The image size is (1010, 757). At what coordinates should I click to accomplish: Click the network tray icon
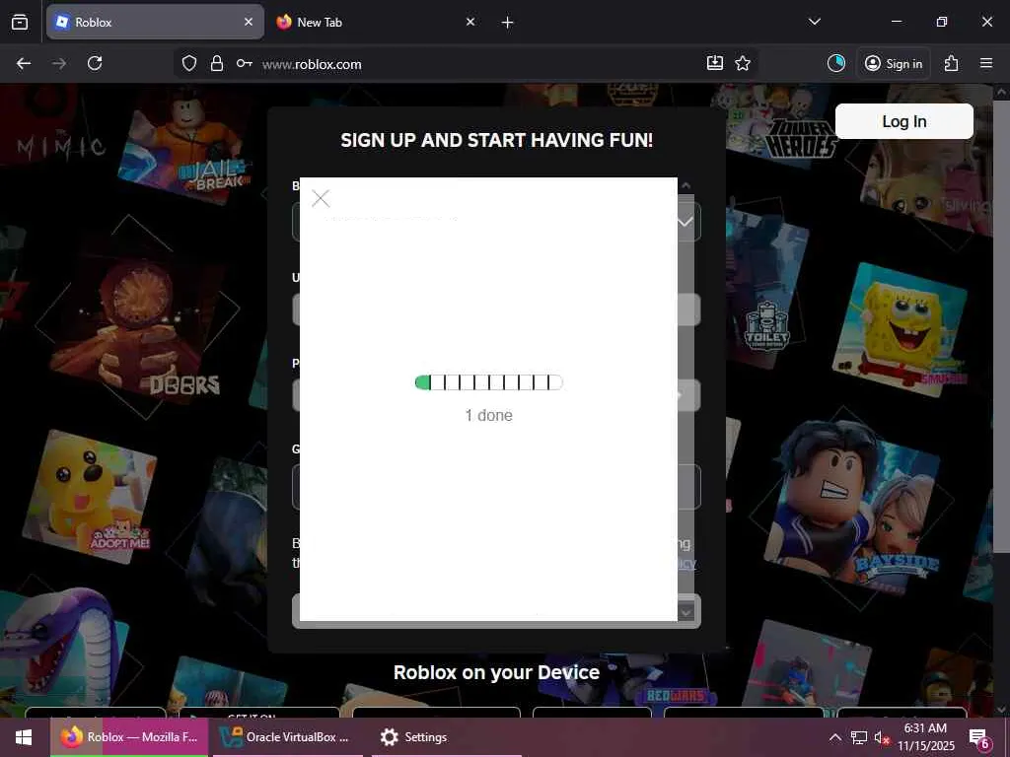(859, 737)
